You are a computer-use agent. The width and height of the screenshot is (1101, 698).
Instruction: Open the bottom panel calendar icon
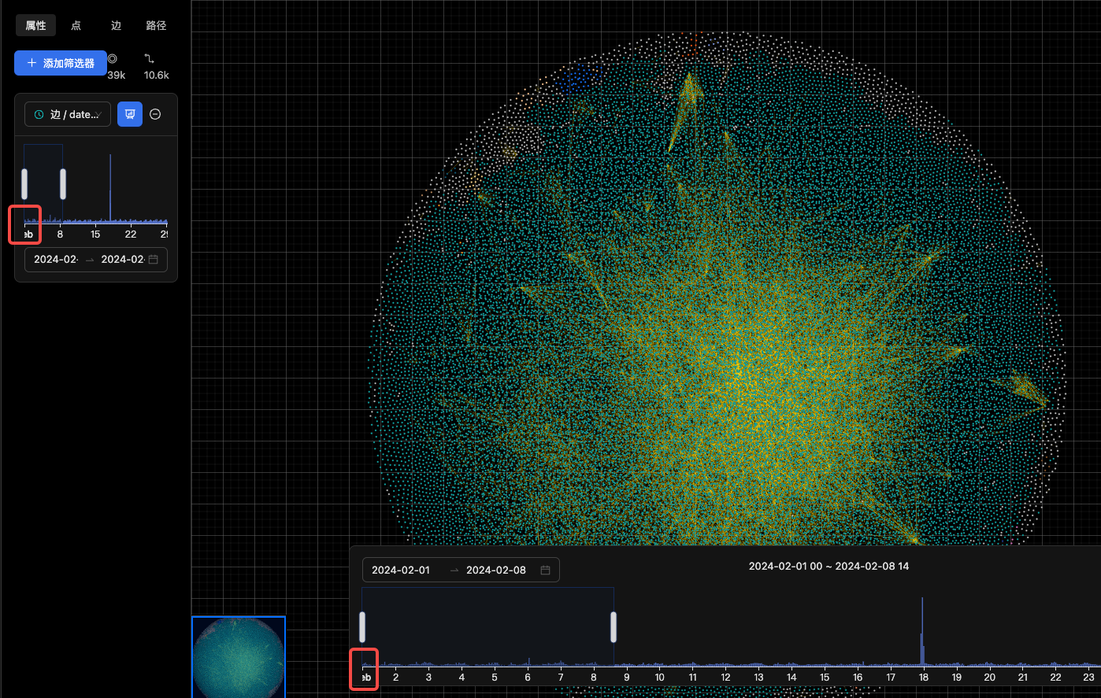[545, 570]
